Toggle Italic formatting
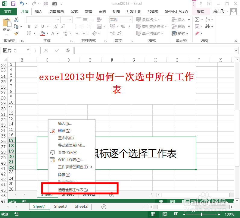 pyautogui.click(x=36, y=27)
